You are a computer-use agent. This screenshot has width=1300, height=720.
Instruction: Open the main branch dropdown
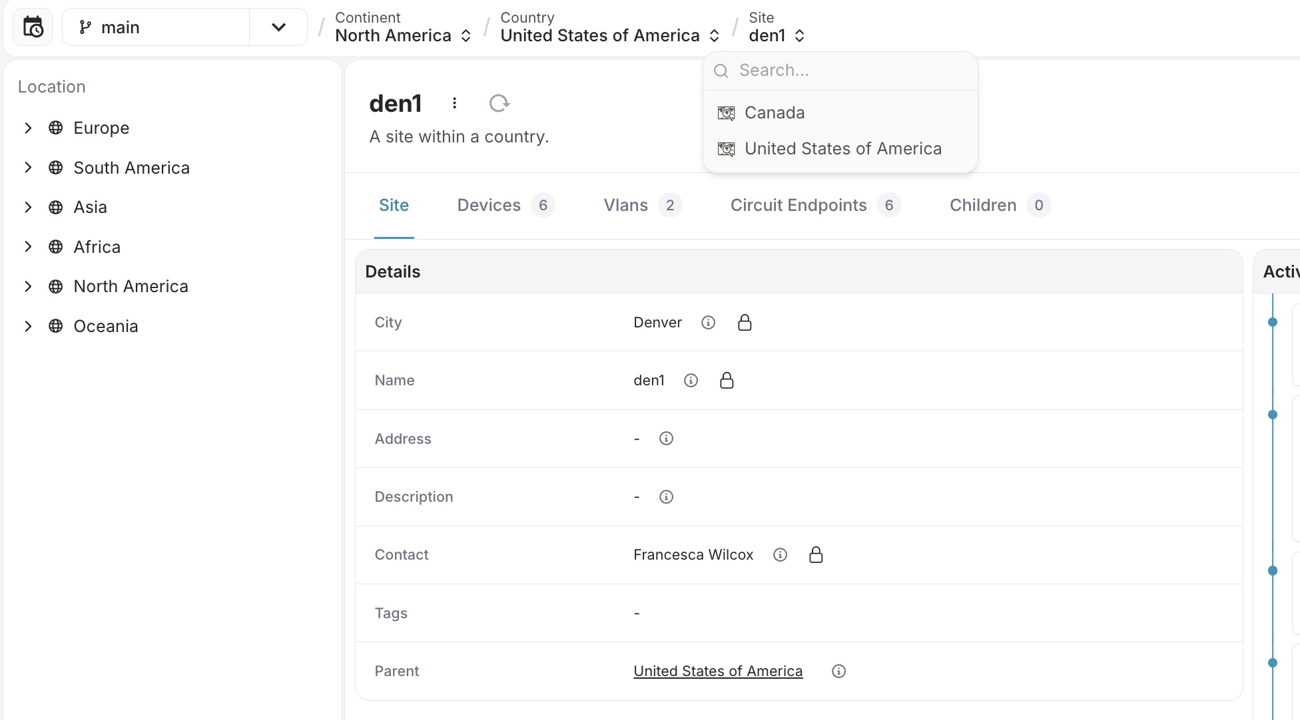(x=278, y=27)
